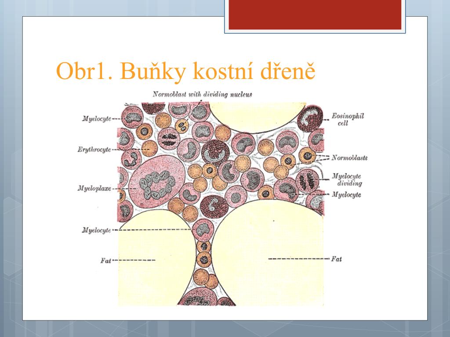This screenshot has width=450, height=337.
Task: Click the "Fat" label on the left side
Action: tap(105, 261)
